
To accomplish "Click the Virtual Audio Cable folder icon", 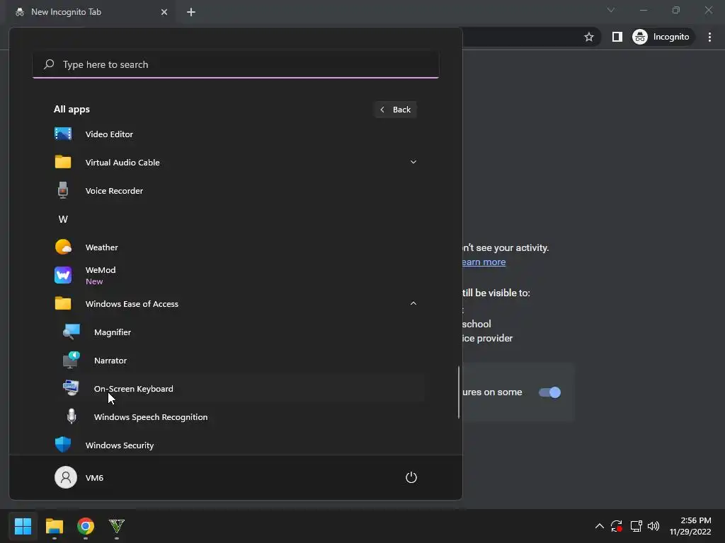I will [x=63, y=162].
